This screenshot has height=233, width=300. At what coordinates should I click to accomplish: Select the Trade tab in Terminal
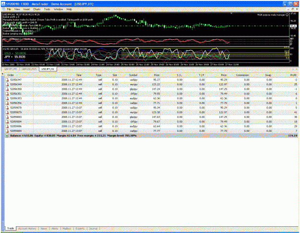(11, 228)
